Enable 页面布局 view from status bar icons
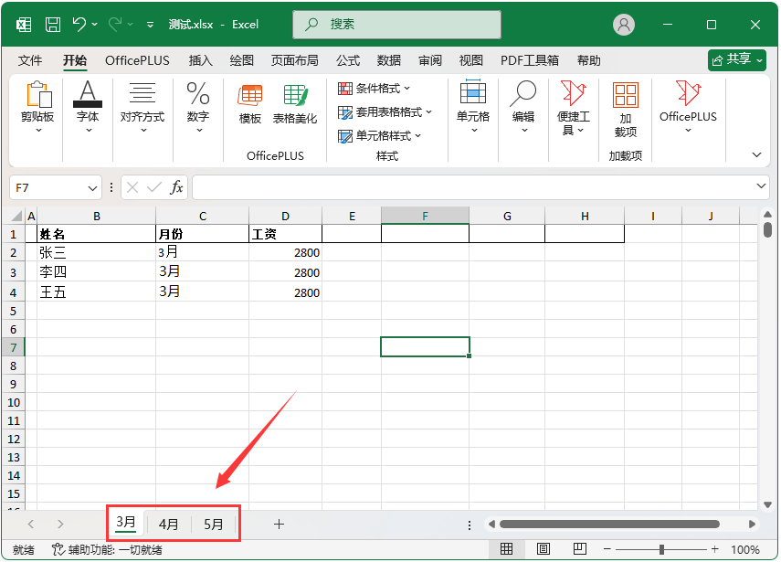 coord(544,549)
